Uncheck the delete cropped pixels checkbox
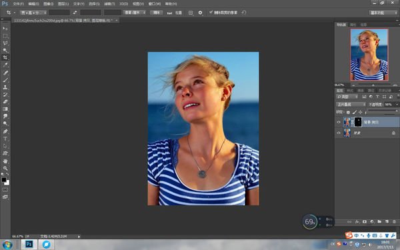The width and height of the screenshot is (400, 250). click(211, 12)
